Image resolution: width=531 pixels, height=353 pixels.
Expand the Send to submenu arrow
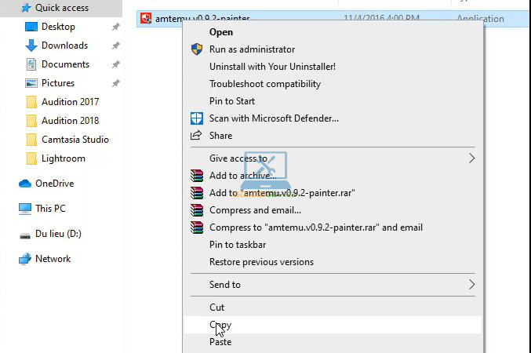[471, 285]
